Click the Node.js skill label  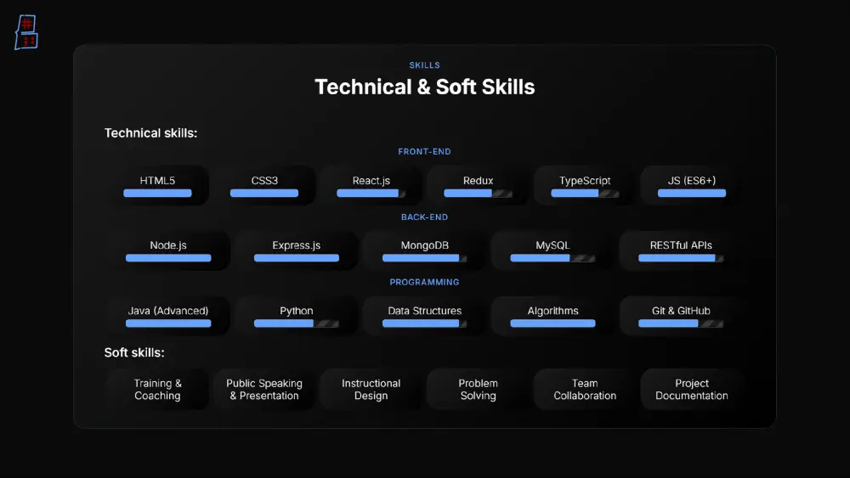click(x=168, y=245)
